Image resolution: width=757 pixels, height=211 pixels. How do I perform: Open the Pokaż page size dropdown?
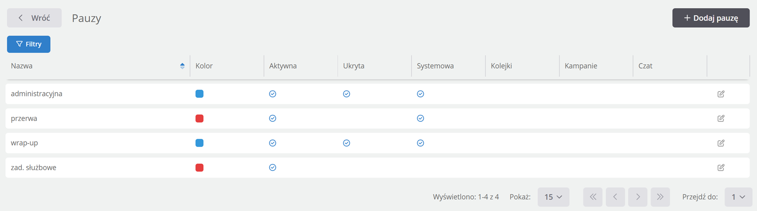(x=553, y=197)
